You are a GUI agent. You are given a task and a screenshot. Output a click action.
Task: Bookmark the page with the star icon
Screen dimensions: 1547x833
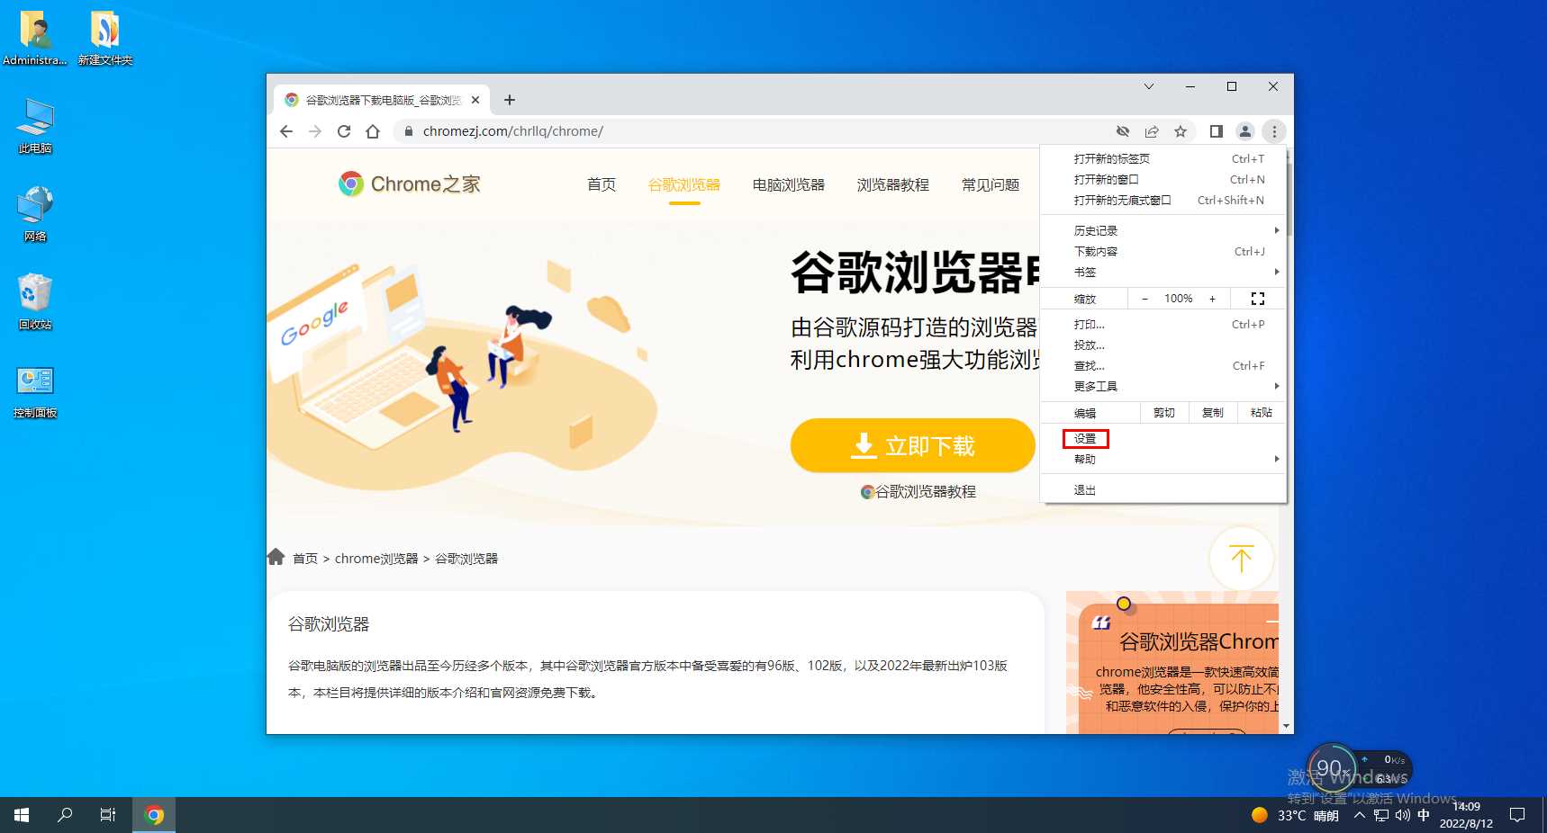pos(1181,131)
